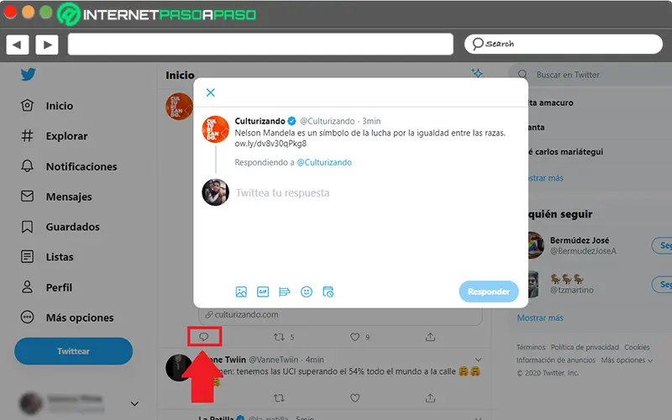Expand the footer 'Más opciones' dropdown
The width and height of the screenshot is (672, 420).
[627, 360]
